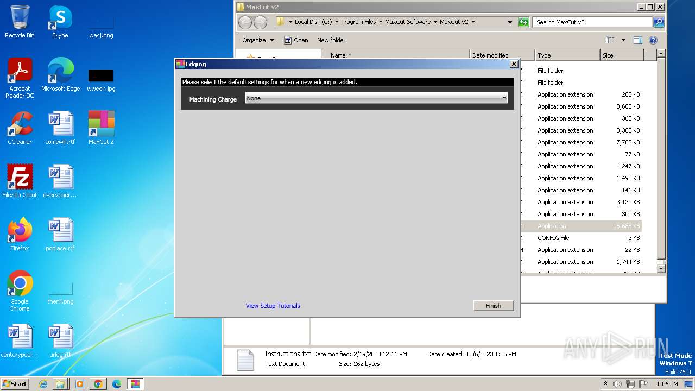Go back in the Explorer window
Image resolution: width=695 pixels, height=391 pixels.
(245, 22)
